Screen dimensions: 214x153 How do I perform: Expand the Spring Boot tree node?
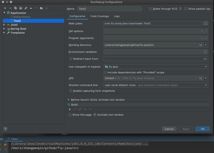(x=4, y=29)
